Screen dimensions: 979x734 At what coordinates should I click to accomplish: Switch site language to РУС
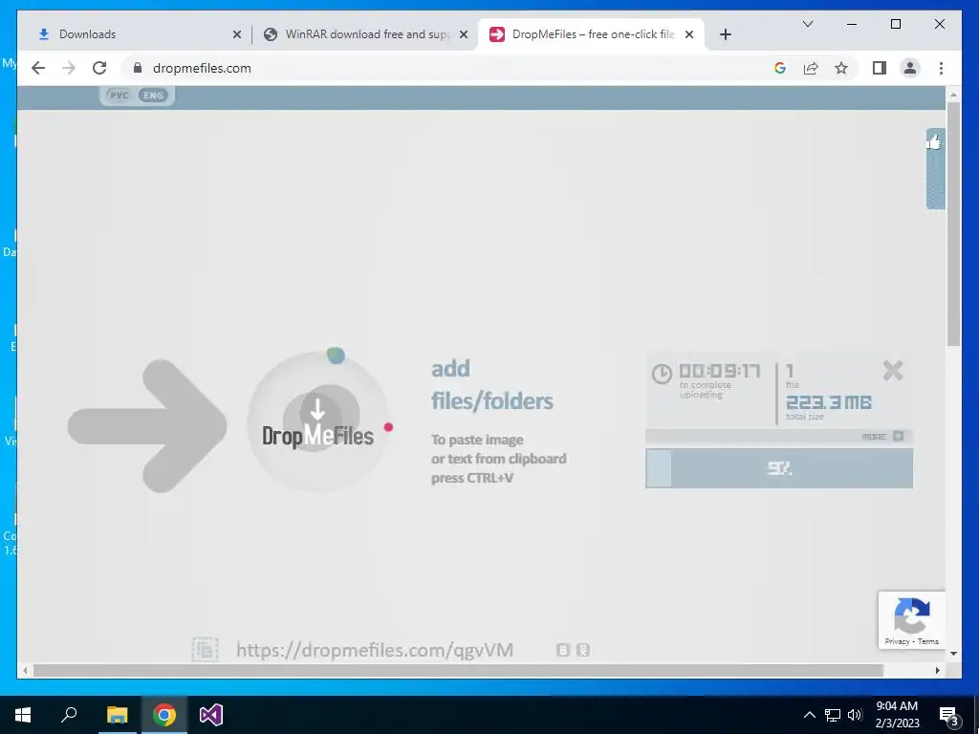click(119, 96)
